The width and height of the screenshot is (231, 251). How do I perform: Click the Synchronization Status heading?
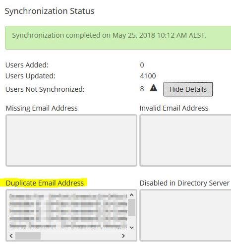(50, 11)
